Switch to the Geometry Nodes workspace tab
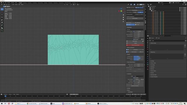Viewport: 187px width, 105px height. 68,3
